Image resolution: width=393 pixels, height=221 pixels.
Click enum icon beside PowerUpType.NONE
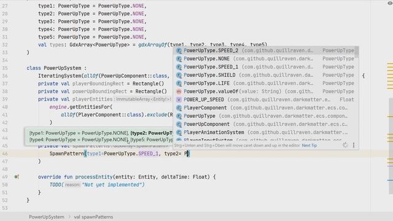click(179, 59)
